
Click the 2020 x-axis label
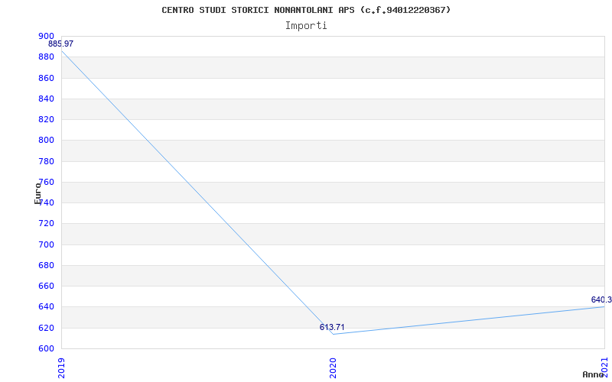point(333,368)
